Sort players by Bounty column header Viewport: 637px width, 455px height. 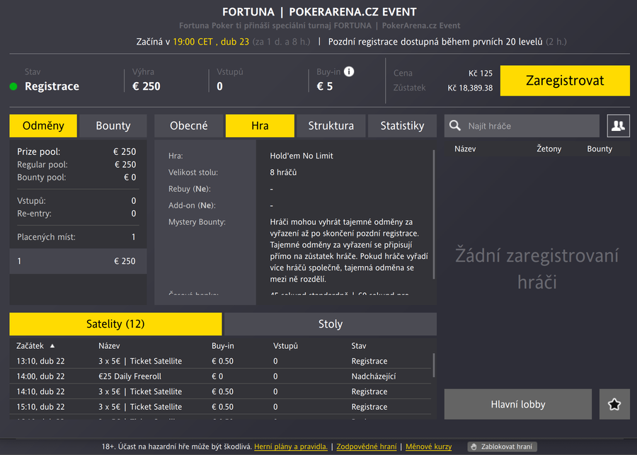(x=599, y=149)
